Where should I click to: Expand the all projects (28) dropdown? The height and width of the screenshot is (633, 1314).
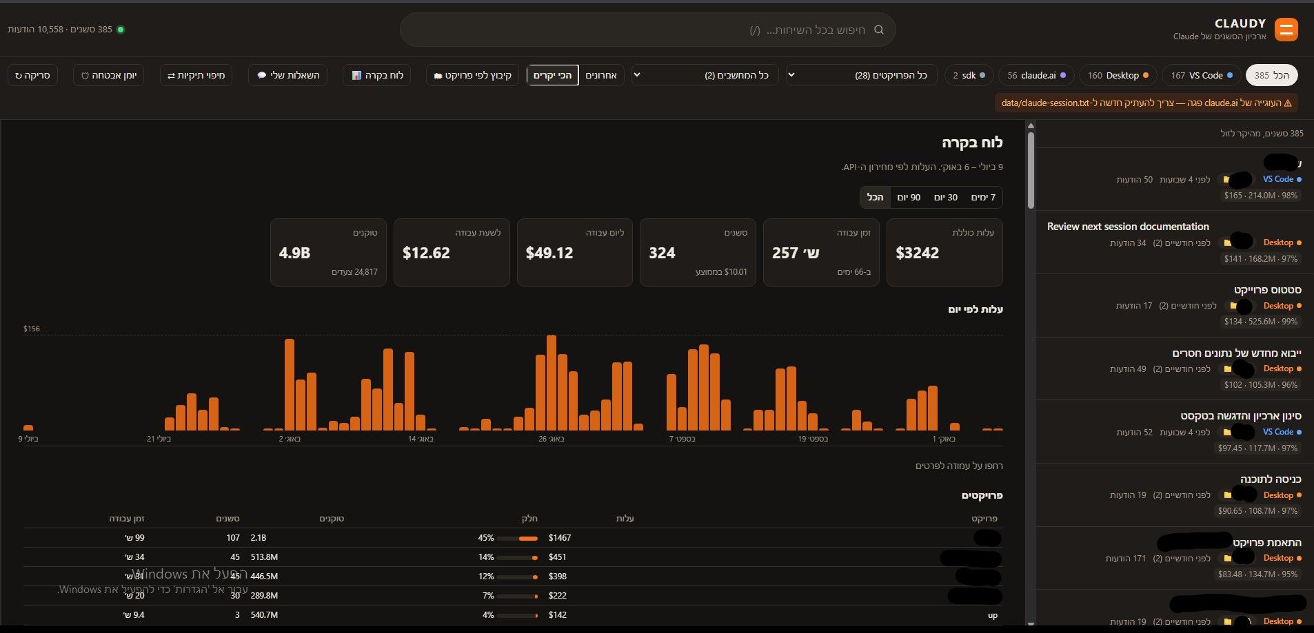point(861,75)
